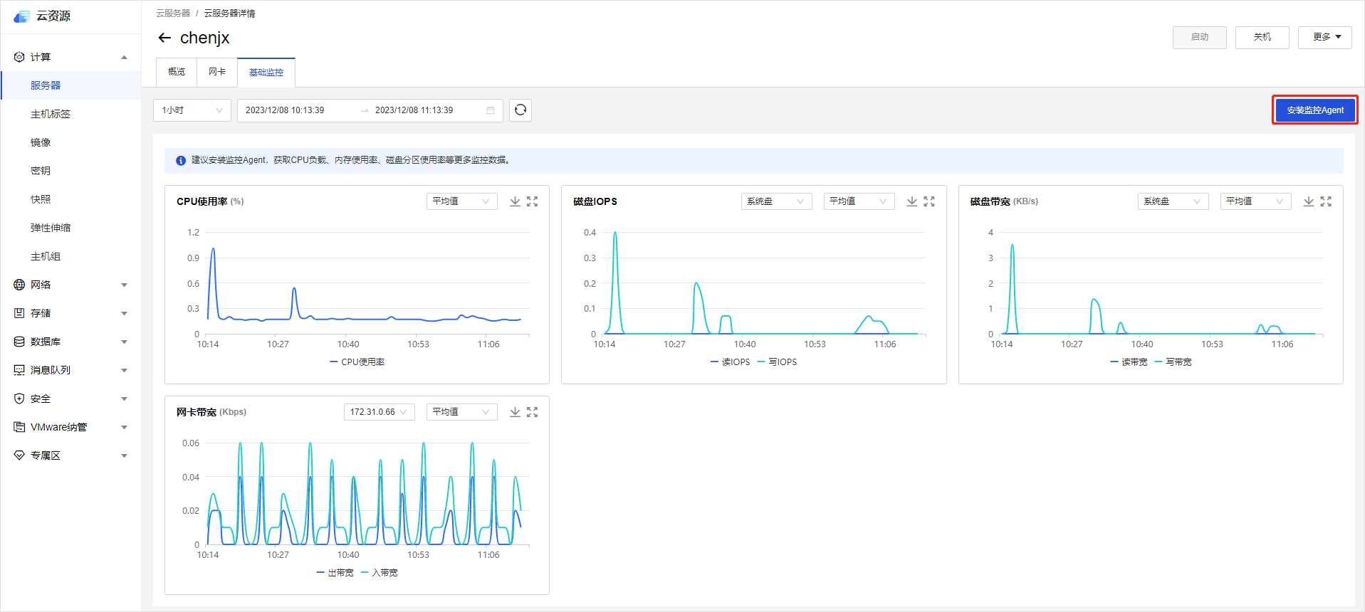Expand the CPU使用率 chart to fullscreen
Image resolution: width=1365 pixels, height=612 pixels.
[x=532, y=201]
